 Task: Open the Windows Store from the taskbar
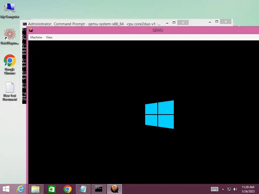coord(52,189)
